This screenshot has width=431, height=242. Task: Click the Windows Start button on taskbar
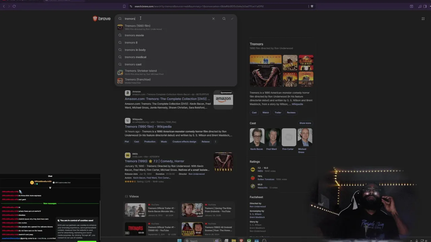[x=179, y=241]
